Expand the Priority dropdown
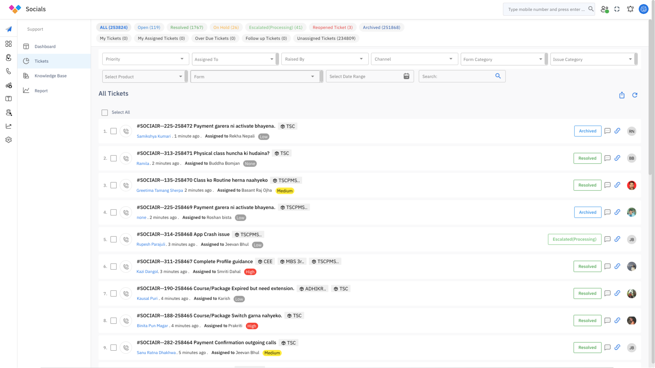Viewport: 655px width, 368px height. click(x=145, y=59)
